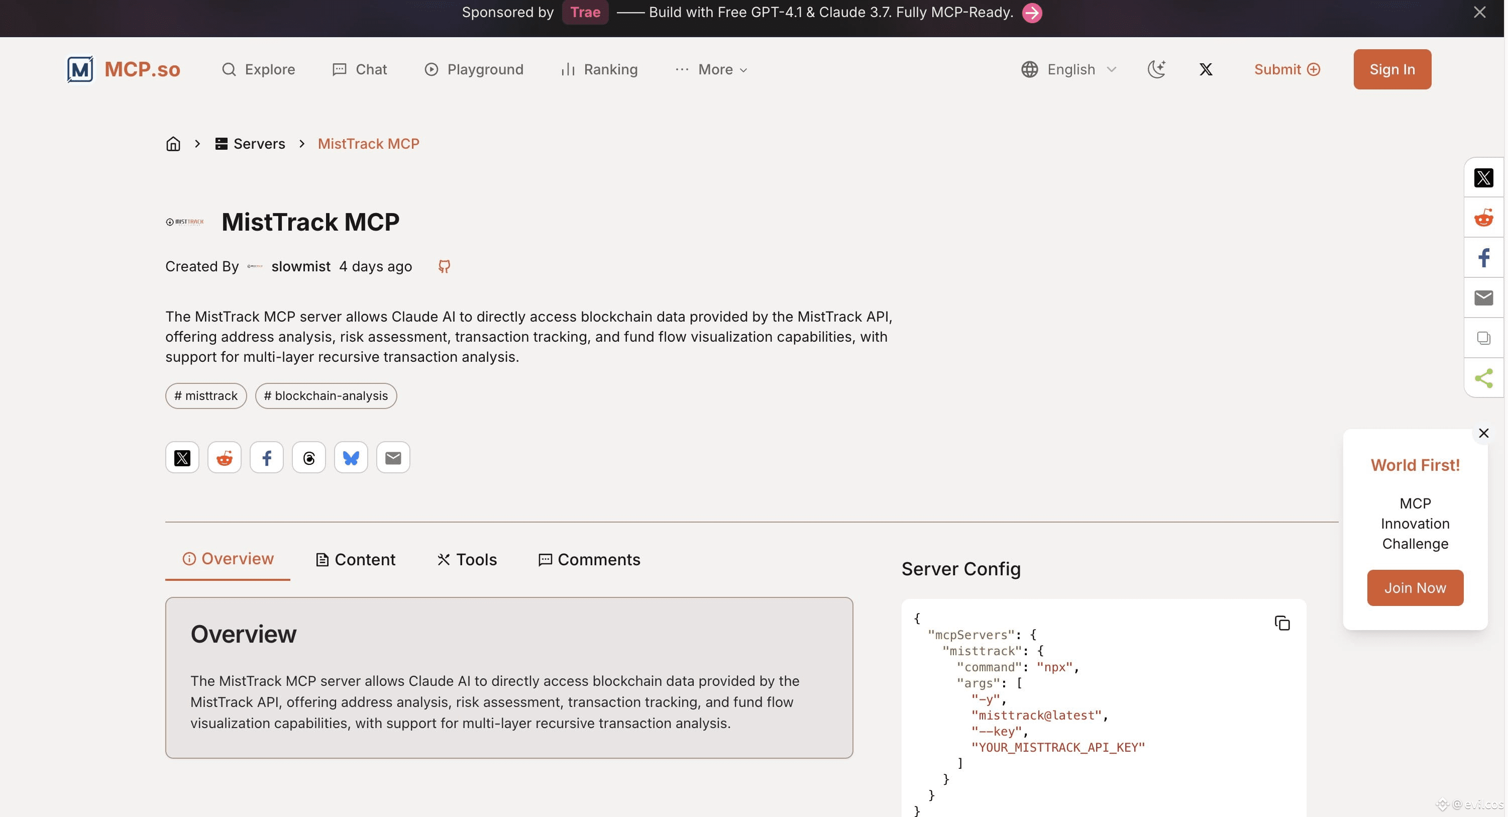Click the "4 days ago" timestamp
The height and width of the screenshot is (817, 1508).
coord(375,266)
